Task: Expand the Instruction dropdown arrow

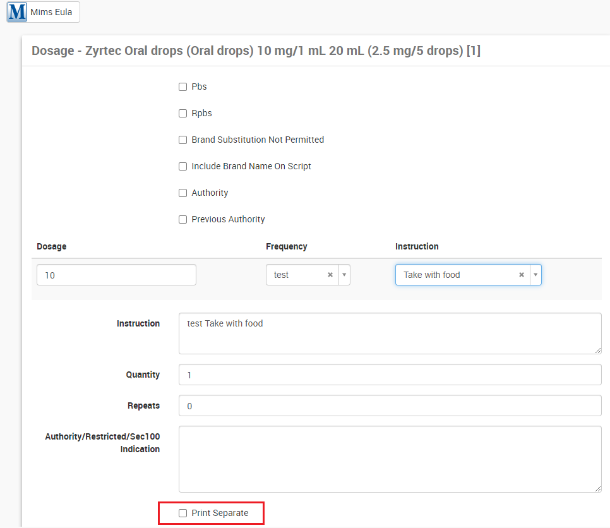Action: 535,275
